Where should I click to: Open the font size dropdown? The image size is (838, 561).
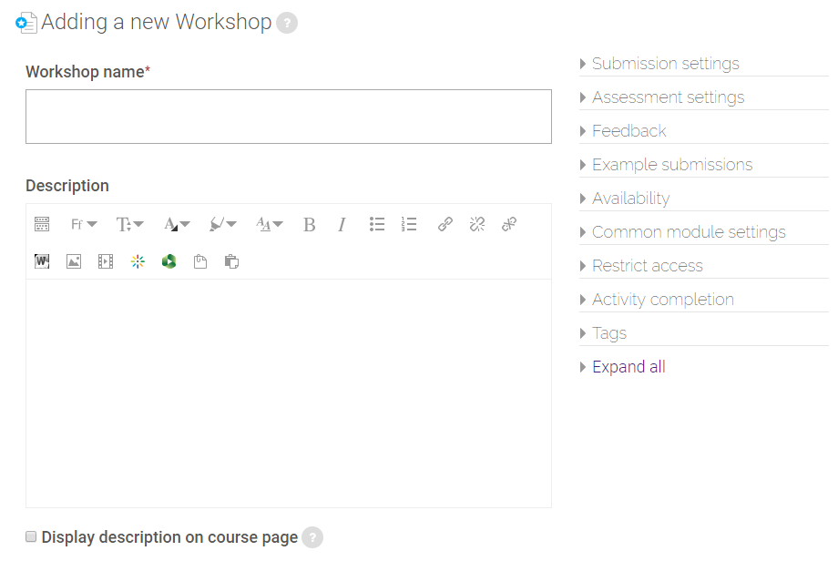tap(130, 224)
